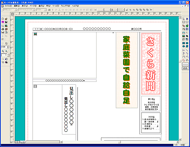Click the redo arrow icon

coord(6,43)
